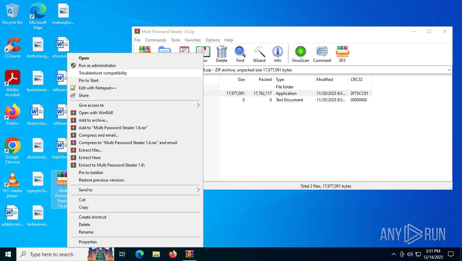Open the Find tool in WinRAR
This screenshot has width=462, height=261.
pyautogui.click(x=240, y=54)
